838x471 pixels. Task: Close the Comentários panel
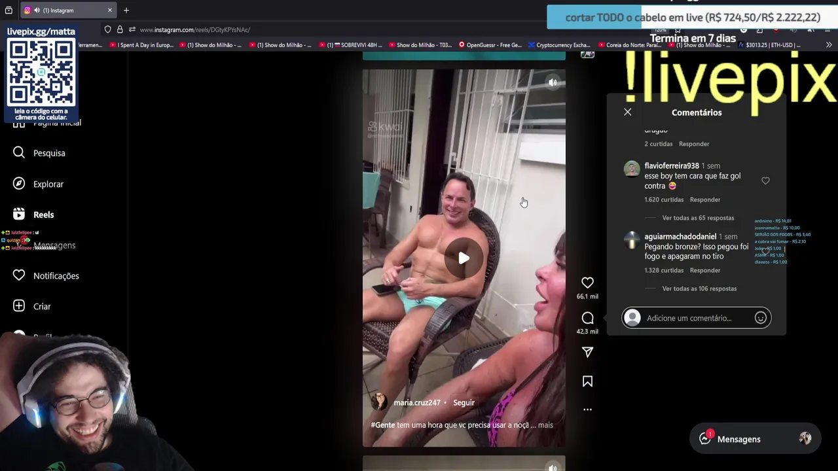pyautogui.click(x=627, y=112)
